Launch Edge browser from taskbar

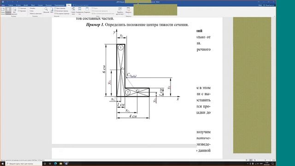[x=55, y=164]
